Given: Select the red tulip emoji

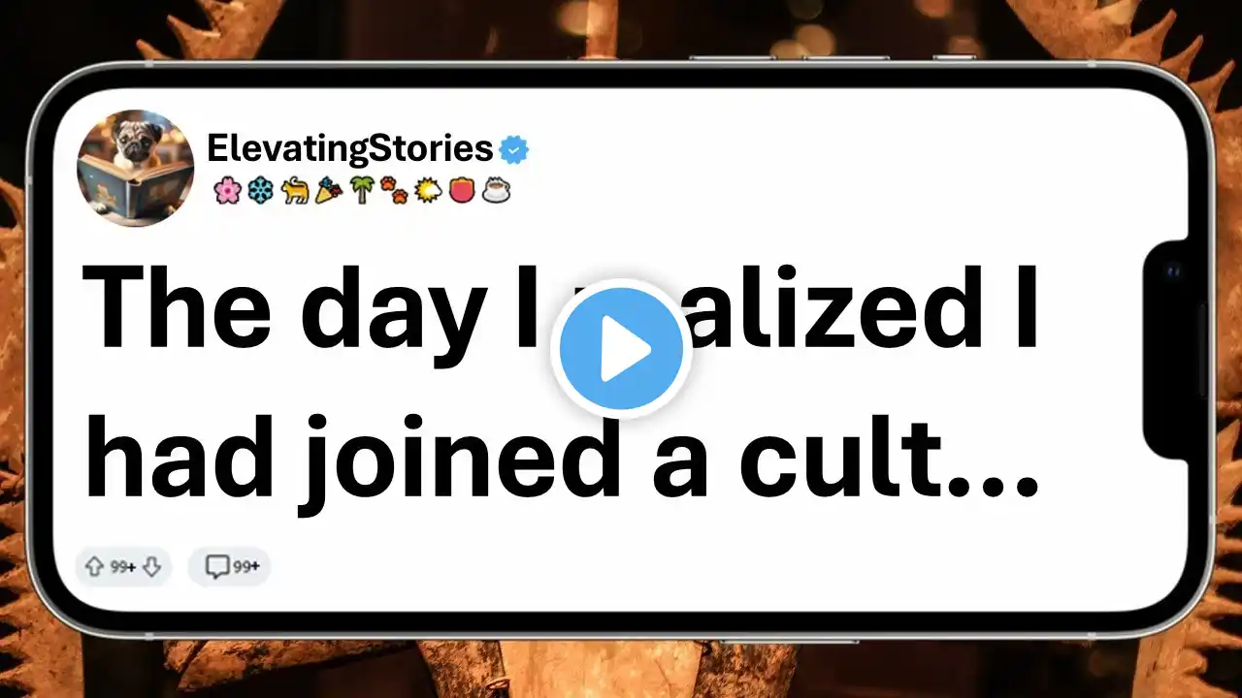Looking at the screenshot, I should (463, 191).
